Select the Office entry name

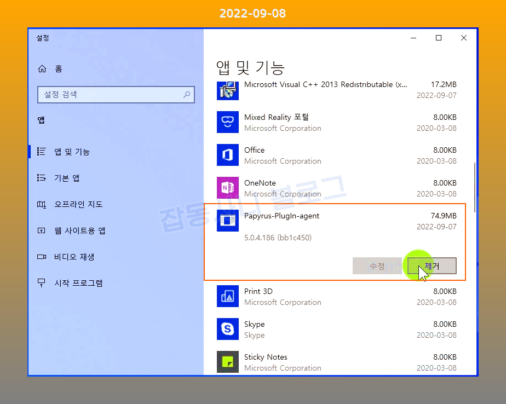pos(254,150)
